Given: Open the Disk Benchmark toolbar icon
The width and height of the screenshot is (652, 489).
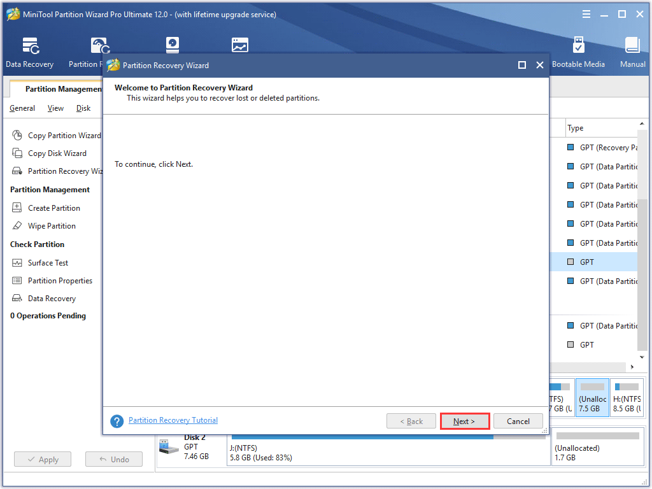Looking at the screenshot, I should click(173, 45).
